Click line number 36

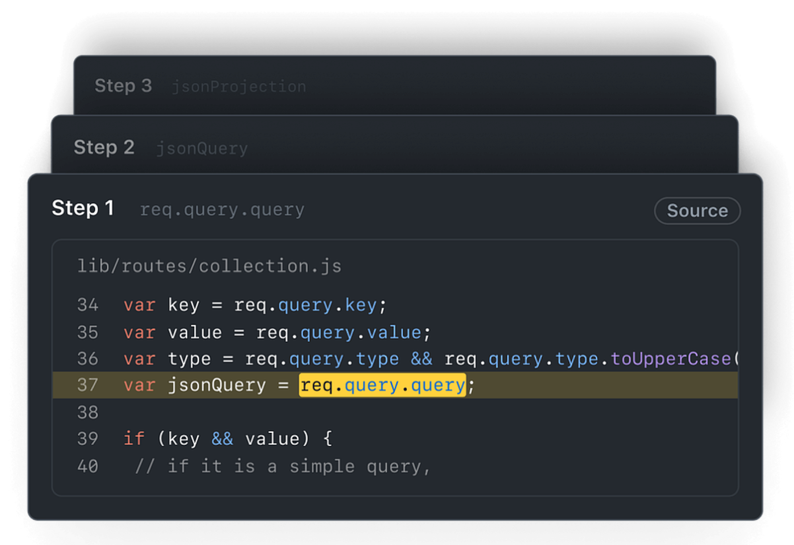(x=88, y=359)
